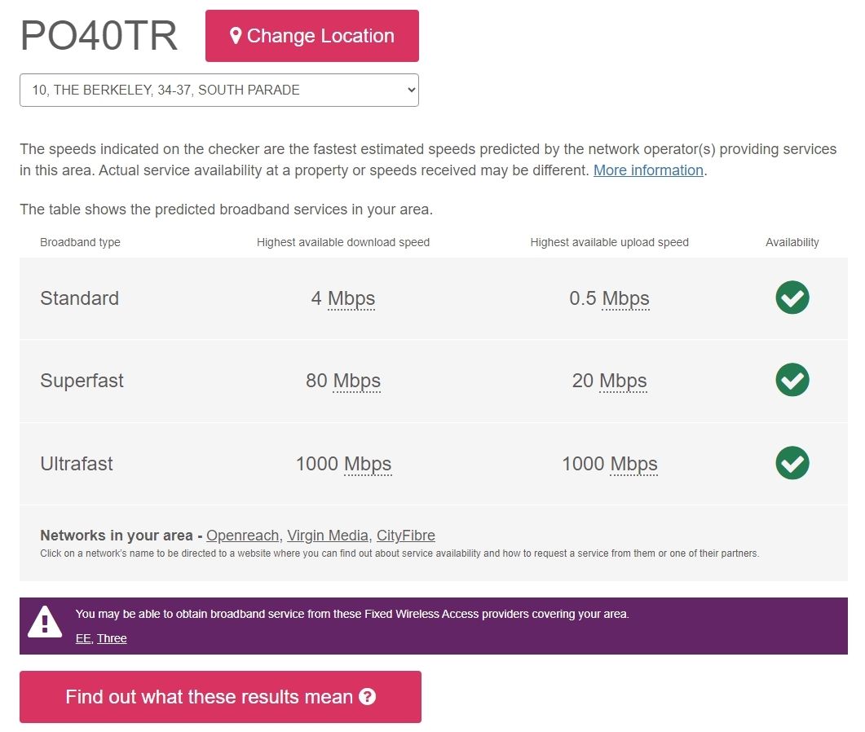The height and width of the screenshot is (732, 865).
Task: Click Mbps abbreviation in Superfast upload speed
Action: 623,381
